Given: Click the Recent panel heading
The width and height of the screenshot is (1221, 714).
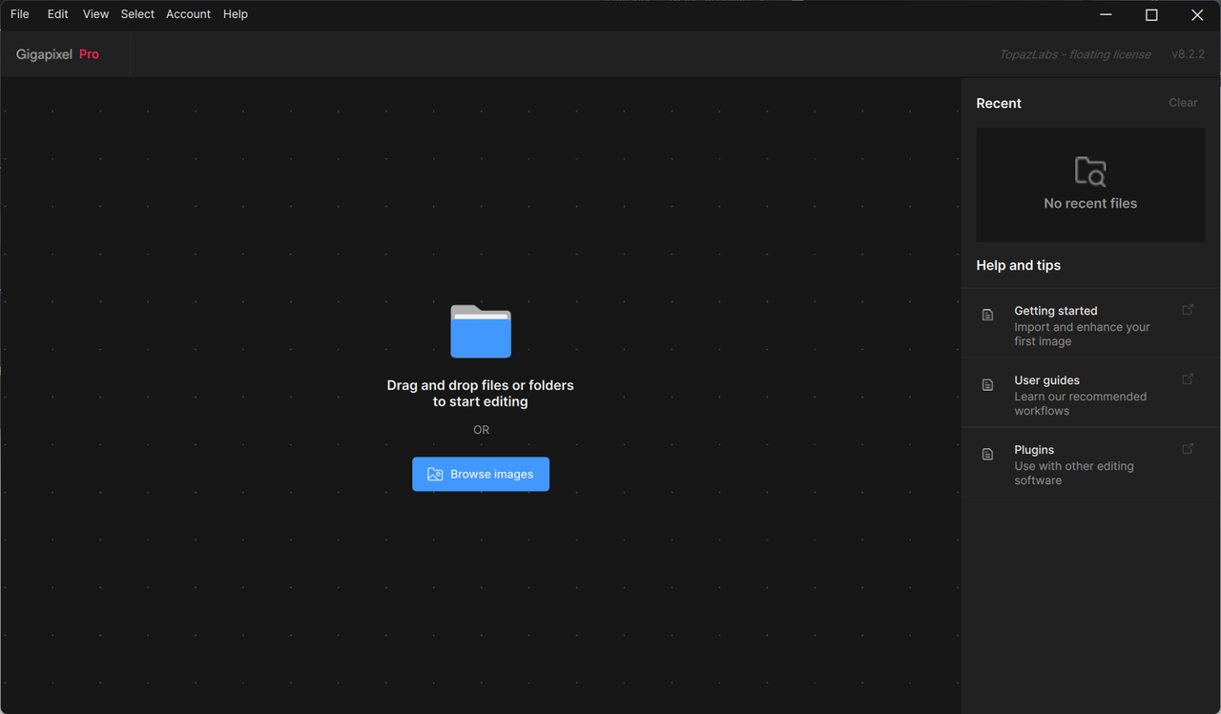Looking at the screenshot, I should pos(999,103).
